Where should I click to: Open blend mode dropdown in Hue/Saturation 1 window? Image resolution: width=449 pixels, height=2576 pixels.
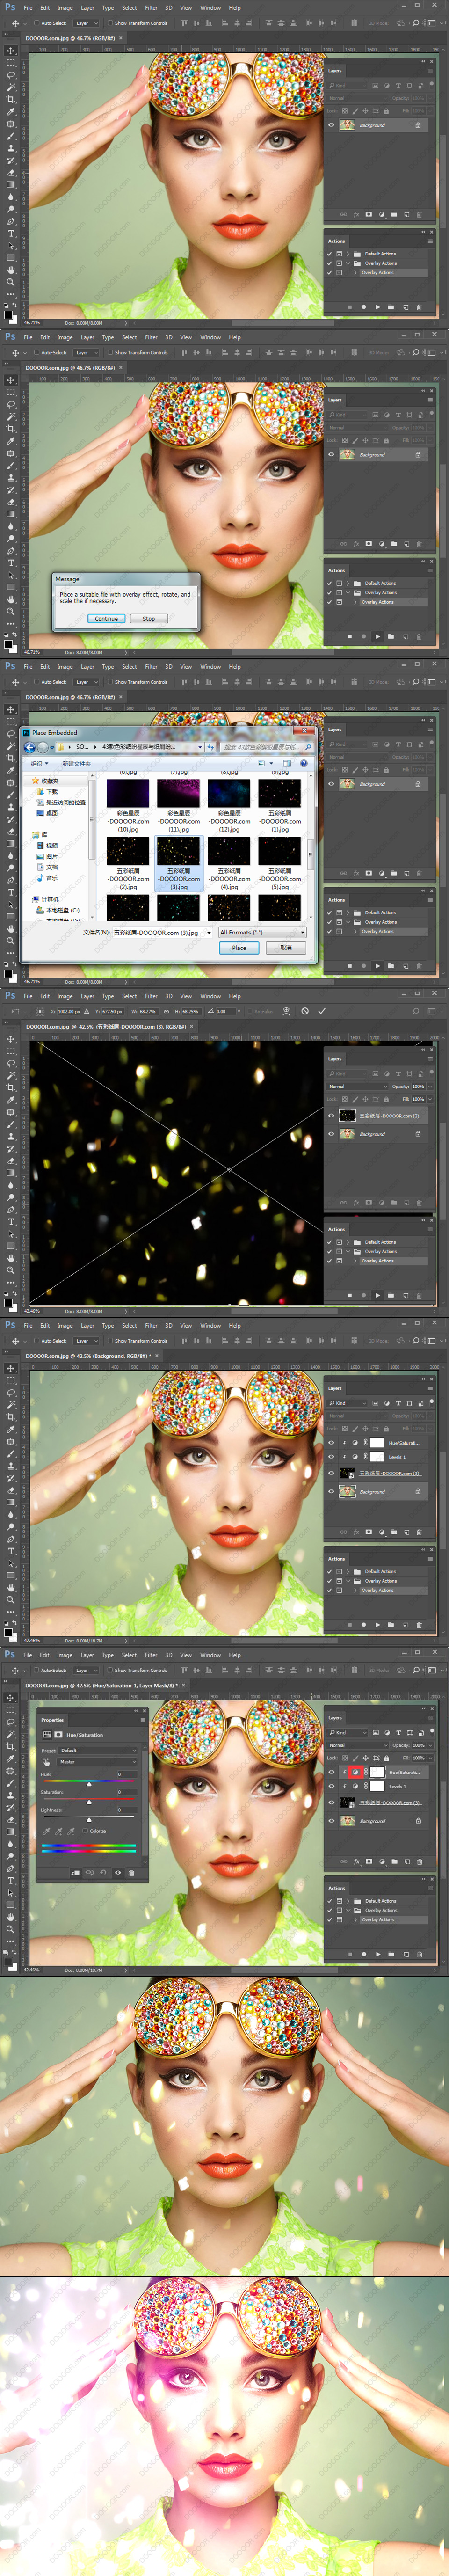point(358,1745)
